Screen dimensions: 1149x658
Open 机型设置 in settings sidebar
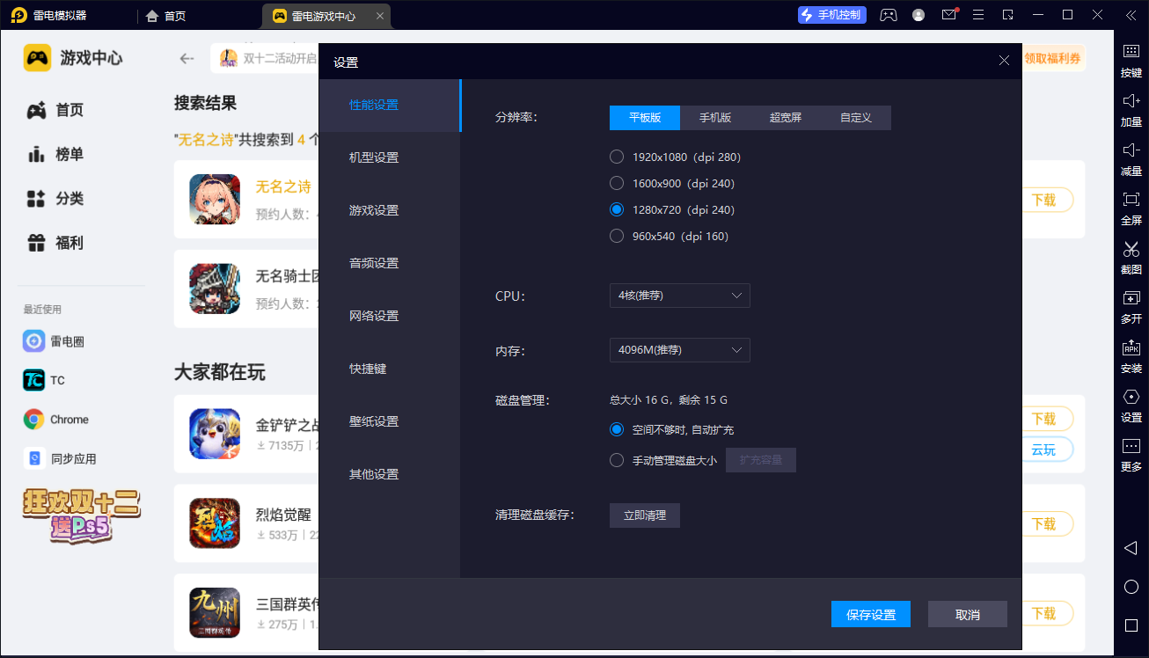[x=374, y=157]
